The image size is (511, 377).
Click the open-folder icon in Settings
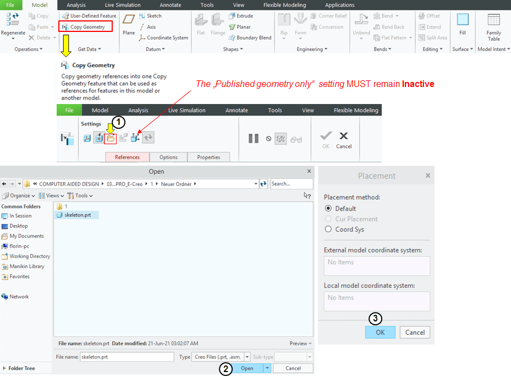[111, 138]
